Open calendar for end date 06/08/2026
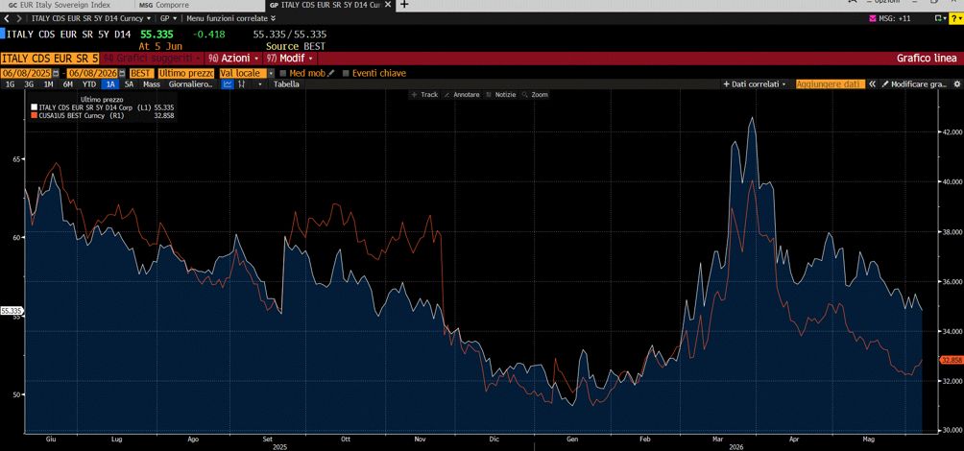The image size is (964, 451). pos(122,73)
